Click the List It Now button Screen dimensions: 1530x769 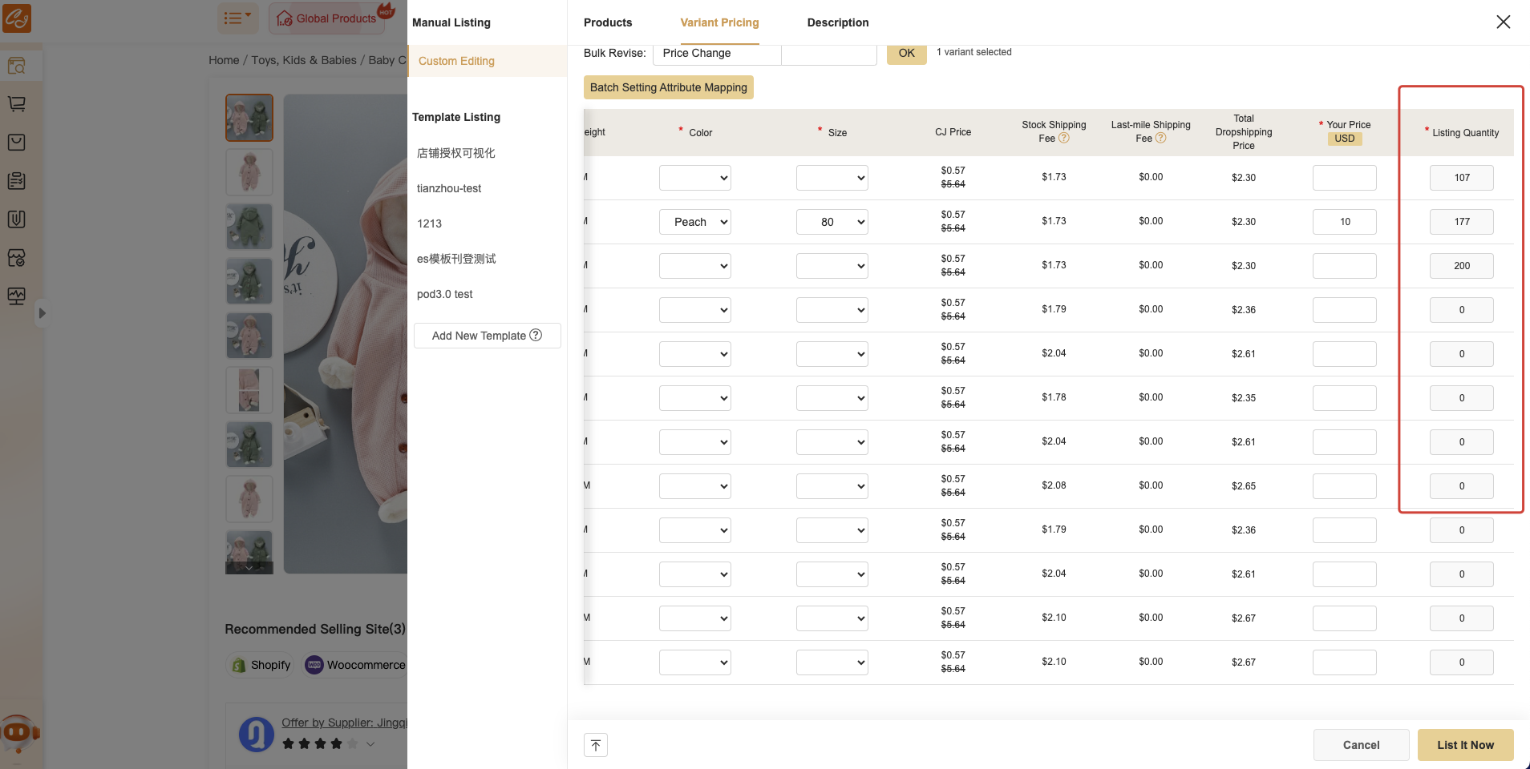click(x=1465, y=745)
